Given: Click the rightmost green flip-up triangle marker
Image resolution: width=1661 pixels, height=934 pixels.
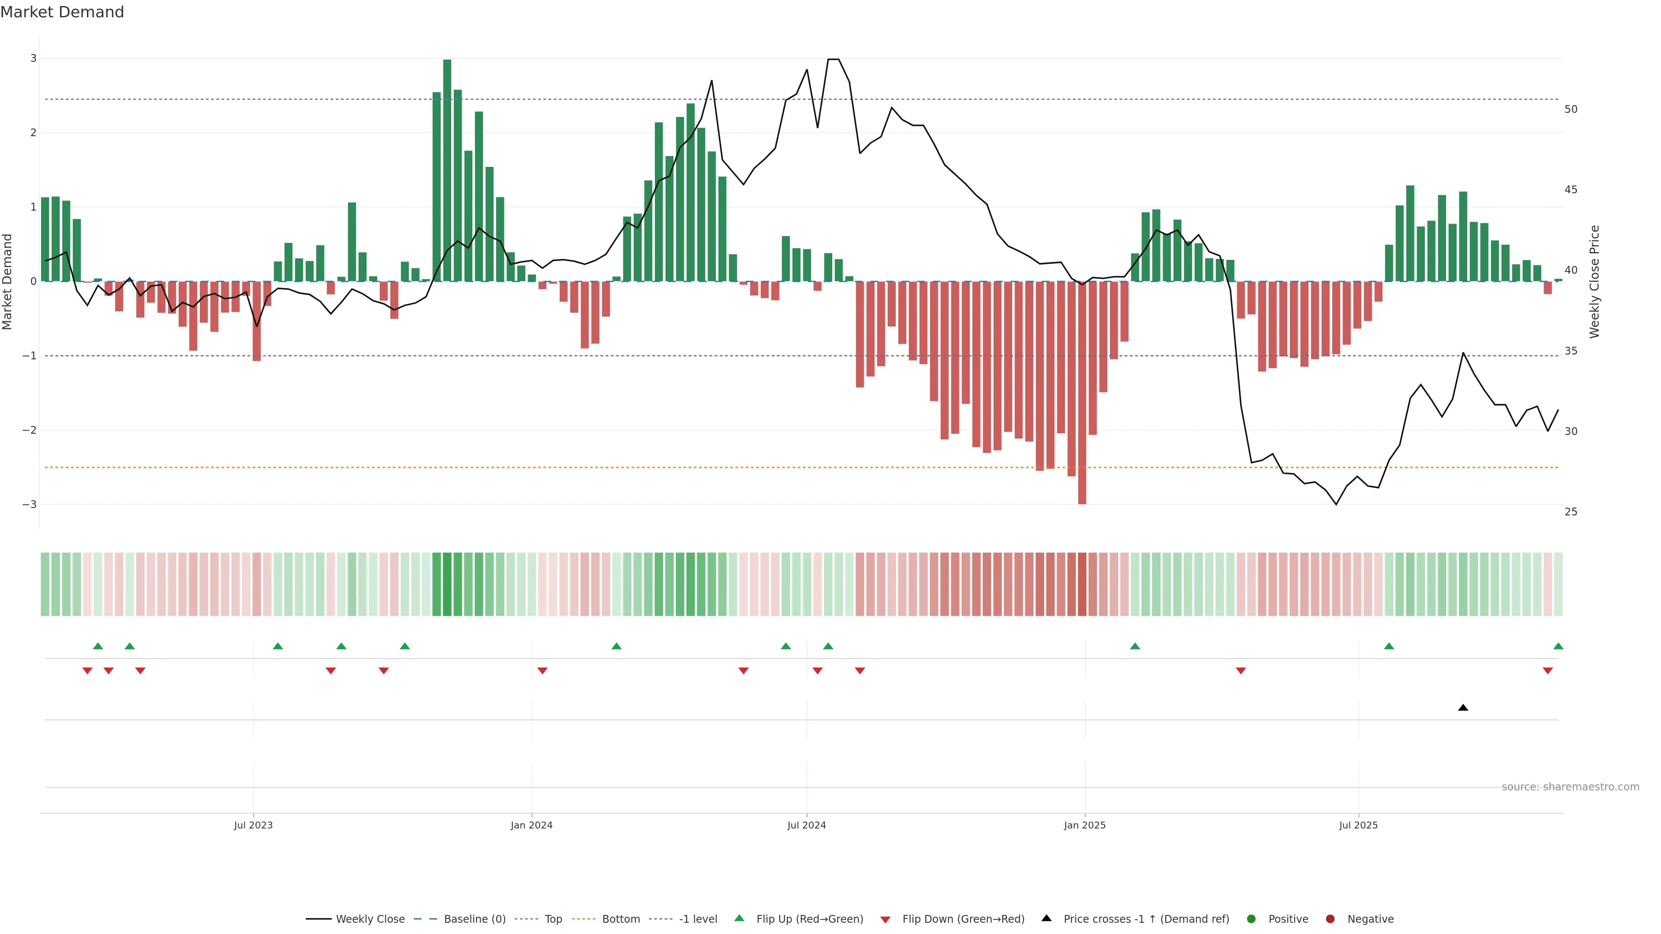Looking at the screenshot, I should 1558,646.
